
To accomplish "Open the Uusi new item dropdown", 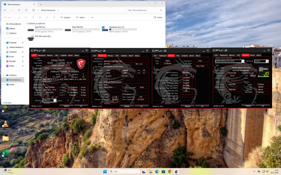I will click(8, 17).
